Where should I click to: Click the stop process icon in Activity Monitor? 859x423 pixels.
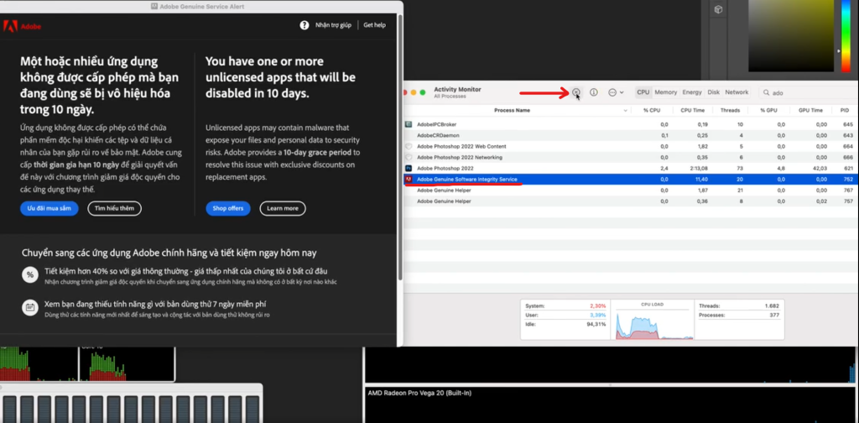coord(575,92)
